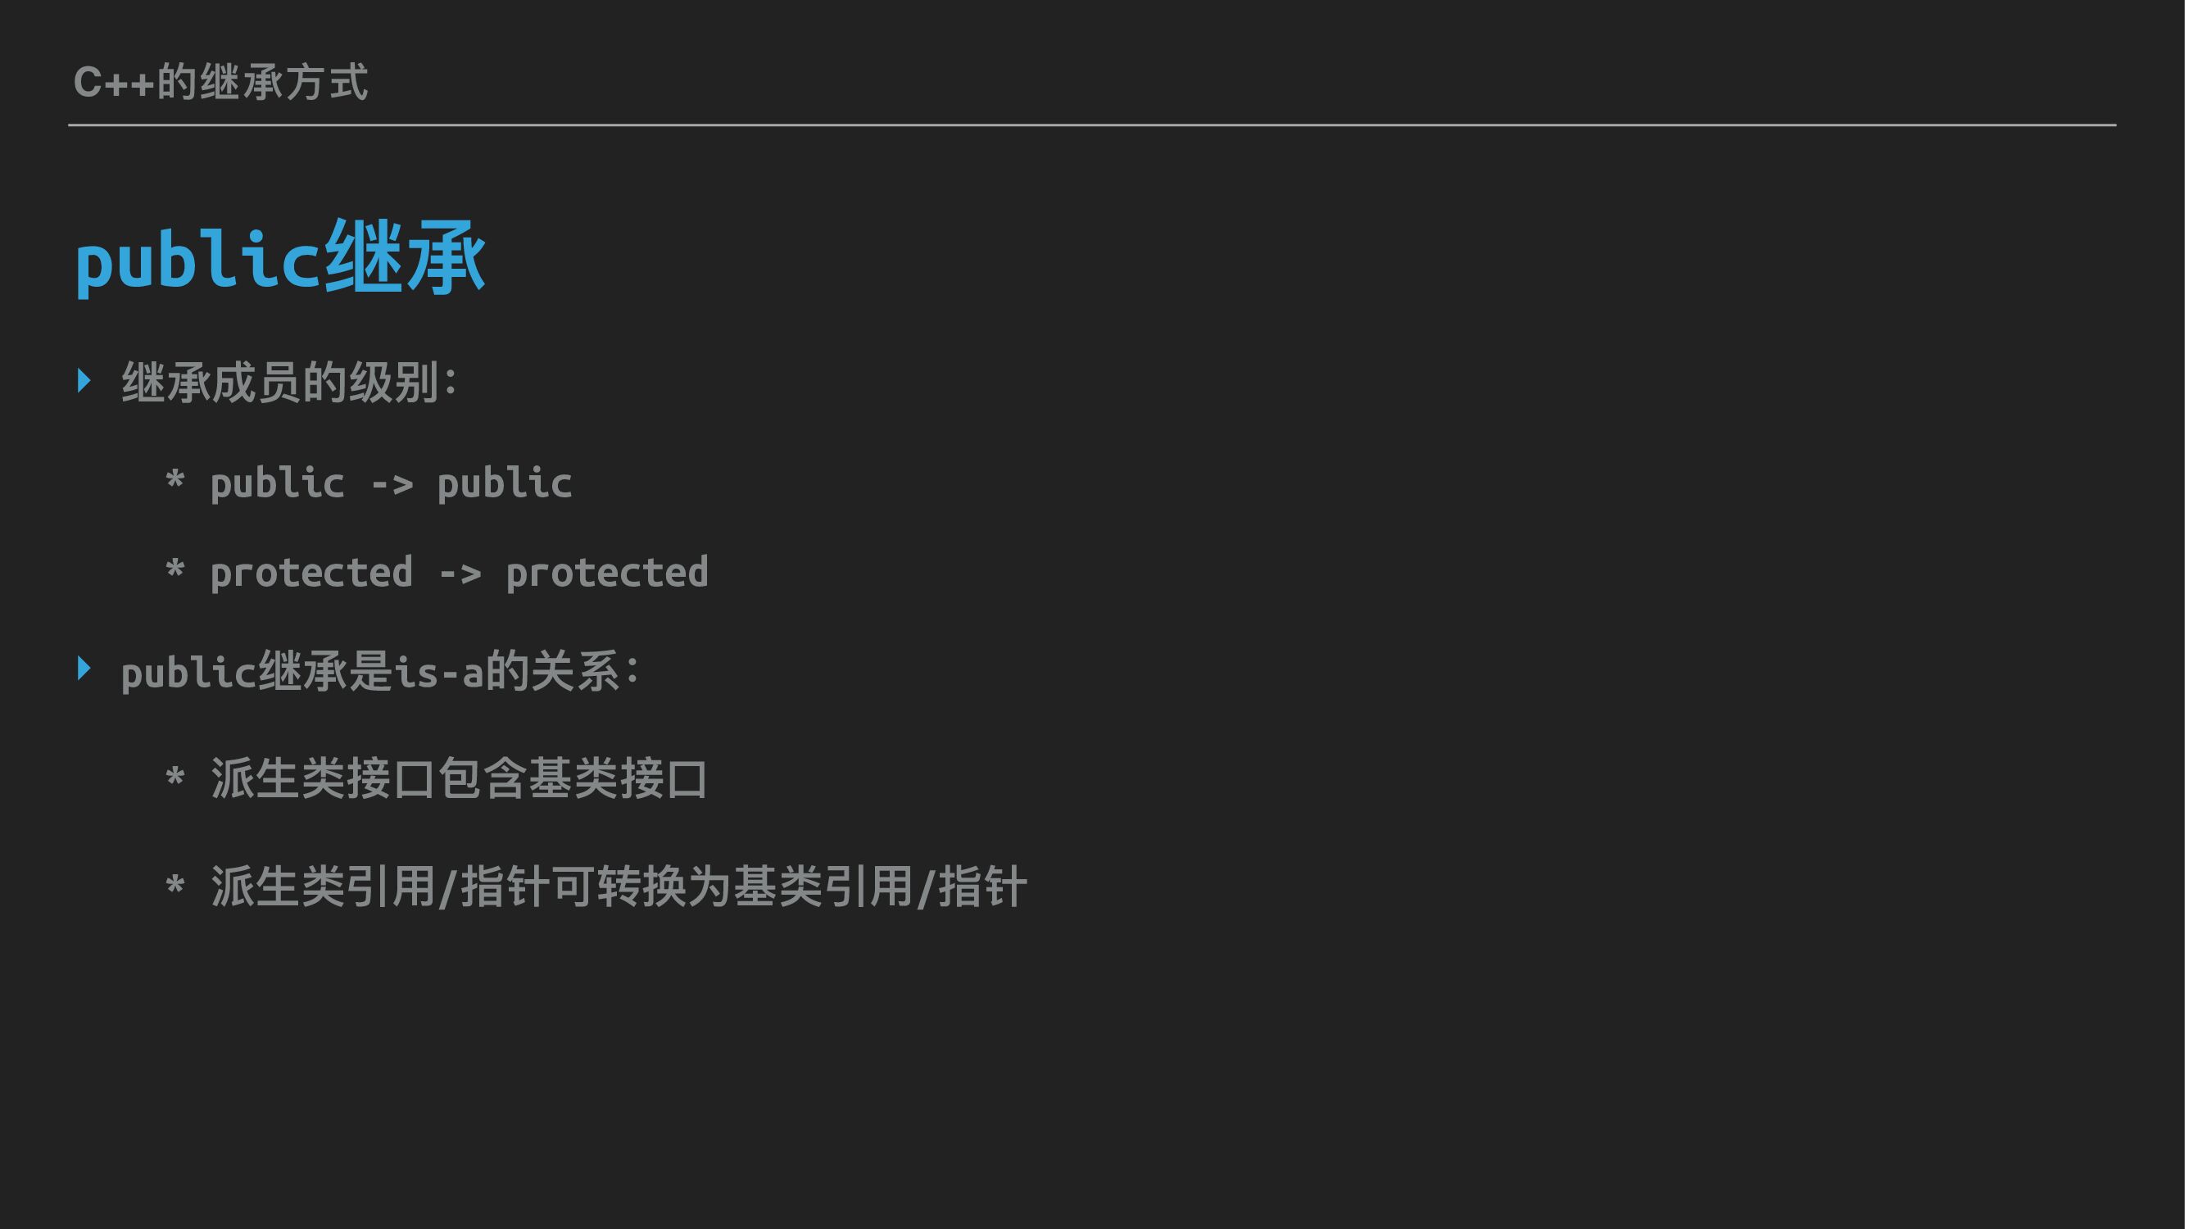2185x1229 pixels.
Task: Click the asterisk before 派生类引用/指针可转换
Action: coord(175,887)
